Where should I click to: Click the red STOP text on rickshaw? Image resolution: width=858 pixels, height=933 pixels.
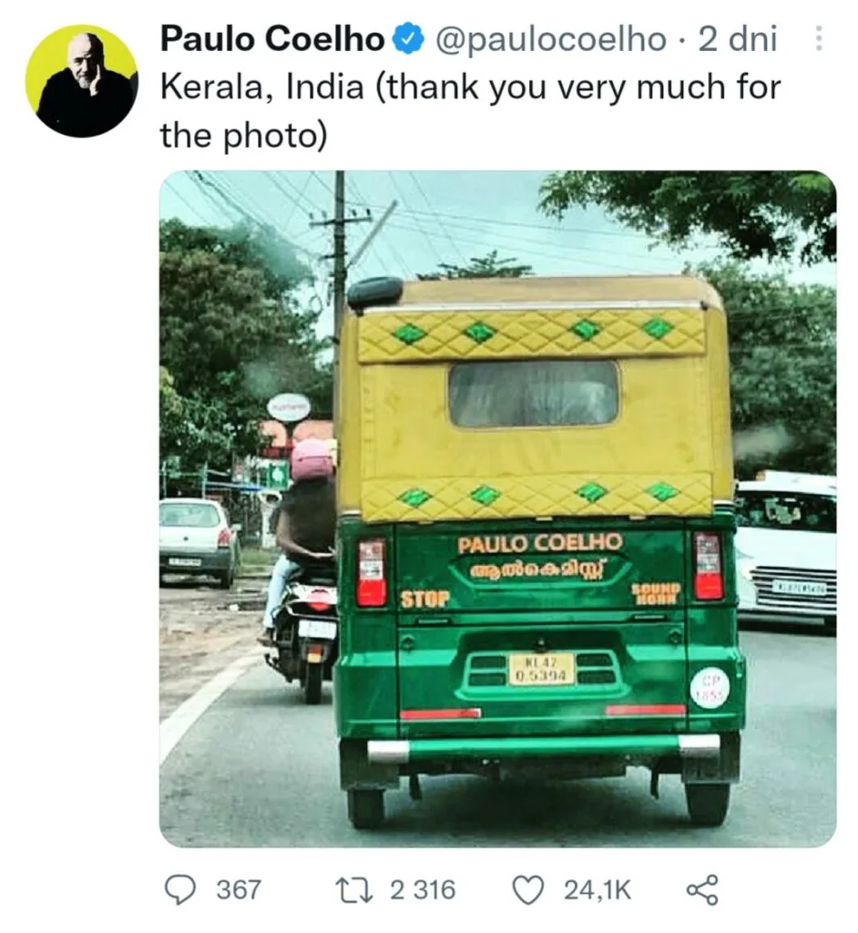point(424,599)
